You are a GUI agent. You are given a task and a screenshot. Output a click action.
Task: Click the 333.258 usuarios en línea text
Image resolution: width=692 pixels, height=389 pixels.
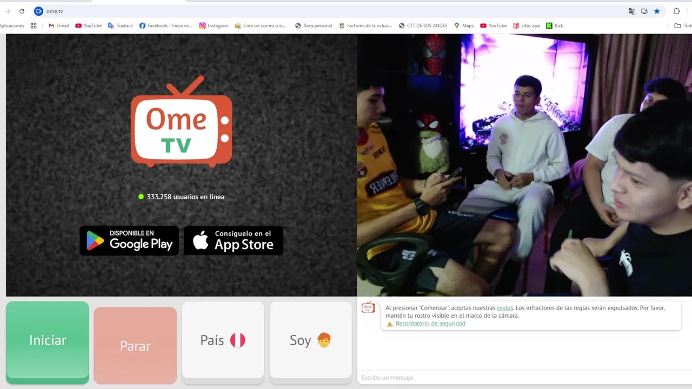185,197
